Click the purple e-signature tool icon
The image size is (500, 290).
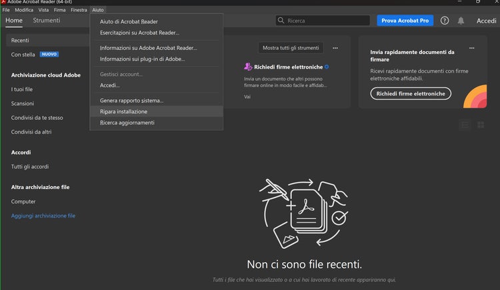click(248, 67)
